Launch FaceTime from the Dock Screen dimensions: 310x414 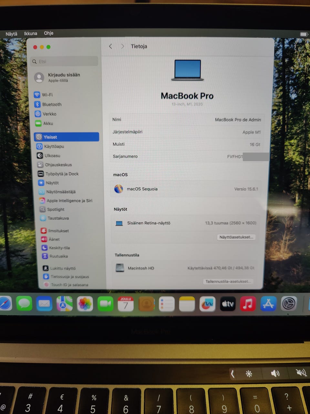[105, 304]
